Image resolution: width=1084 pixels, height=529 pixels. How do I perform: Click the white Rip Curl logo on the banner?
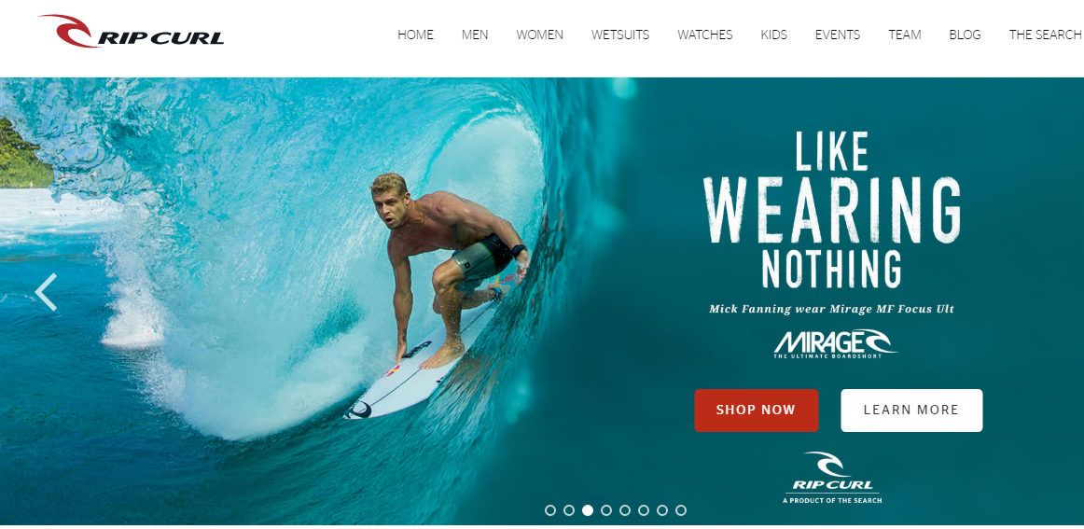pos(832,477)
